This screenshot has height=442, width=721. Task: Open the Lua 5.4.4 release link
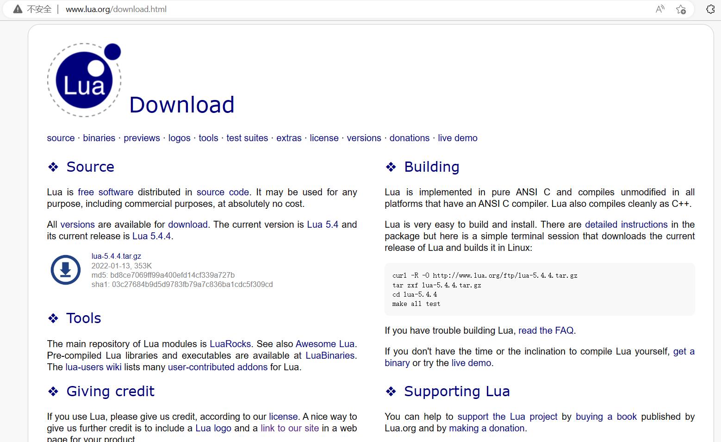point(152,236)
